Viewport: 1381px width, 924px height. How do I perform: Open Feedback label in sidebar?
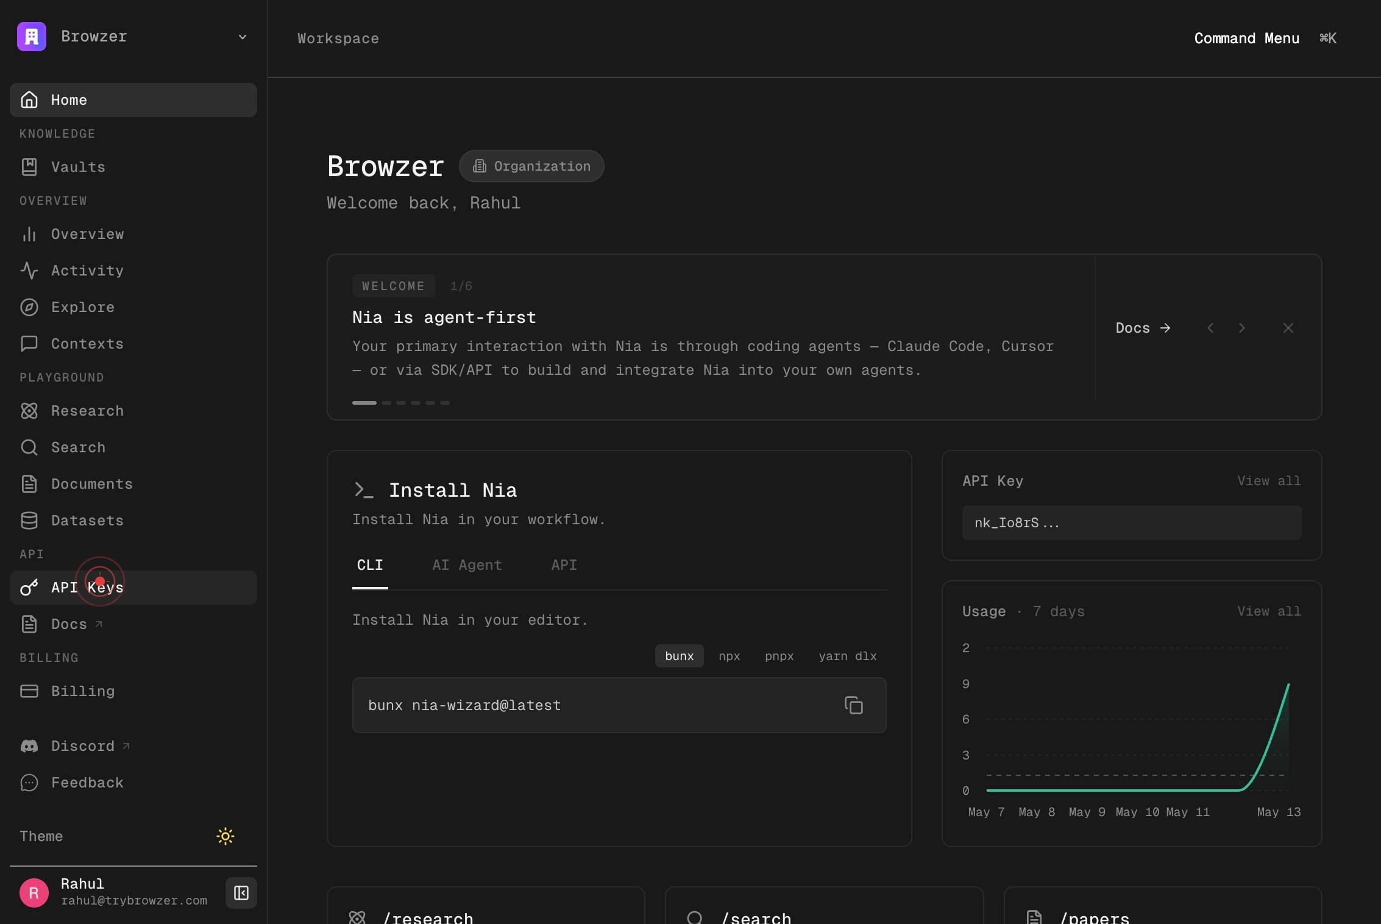pos(87,783)
